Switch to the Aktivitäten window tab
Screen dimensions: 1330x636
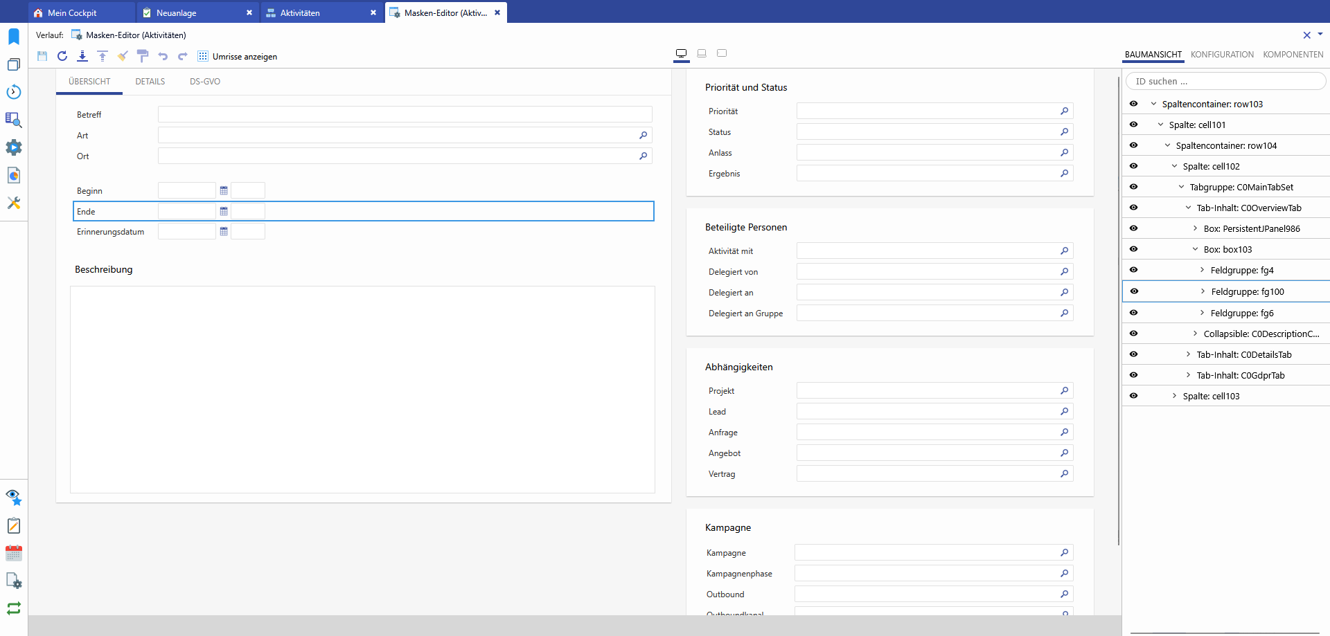pyautogui.click(x=300, y=13)
